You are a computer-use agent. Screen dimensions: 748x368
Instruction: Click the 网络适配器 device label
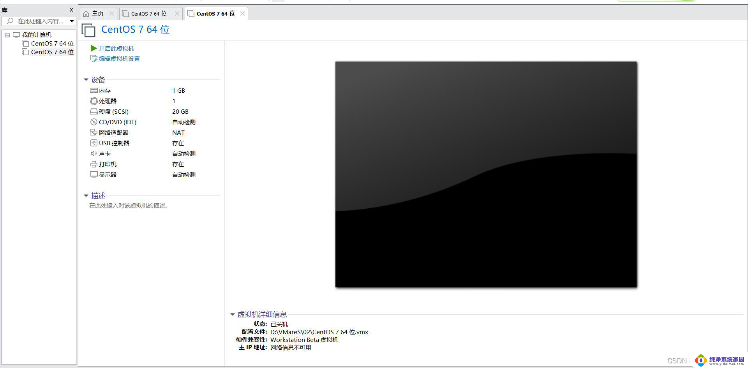point(113,132)
